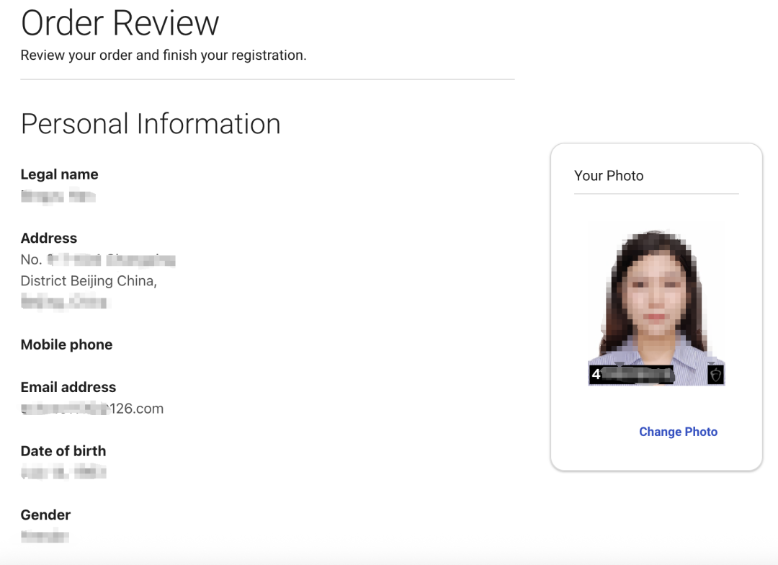Click the Personal Information section heading
This screenshot has width=778, height=565.
click(x=151, y=124)
